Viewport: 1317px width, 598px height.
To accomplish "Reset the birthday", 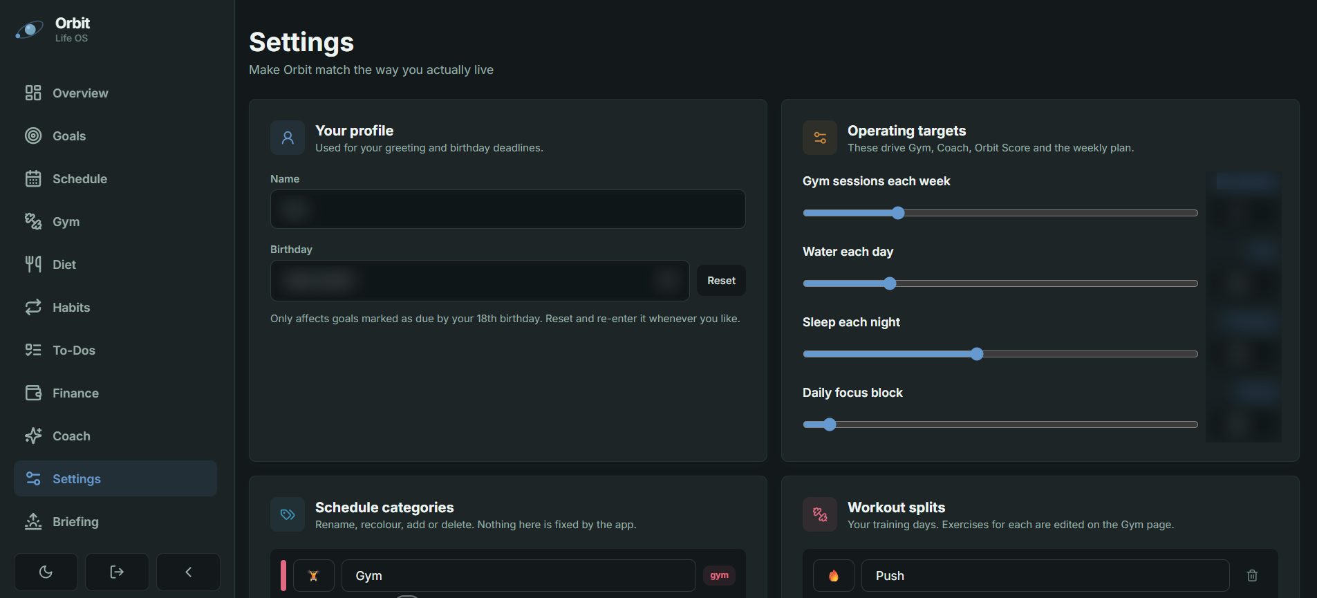I will (x=721, y=281).
